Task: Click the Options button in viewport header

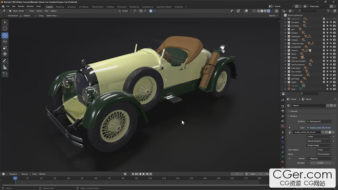Action: (273, 16)
